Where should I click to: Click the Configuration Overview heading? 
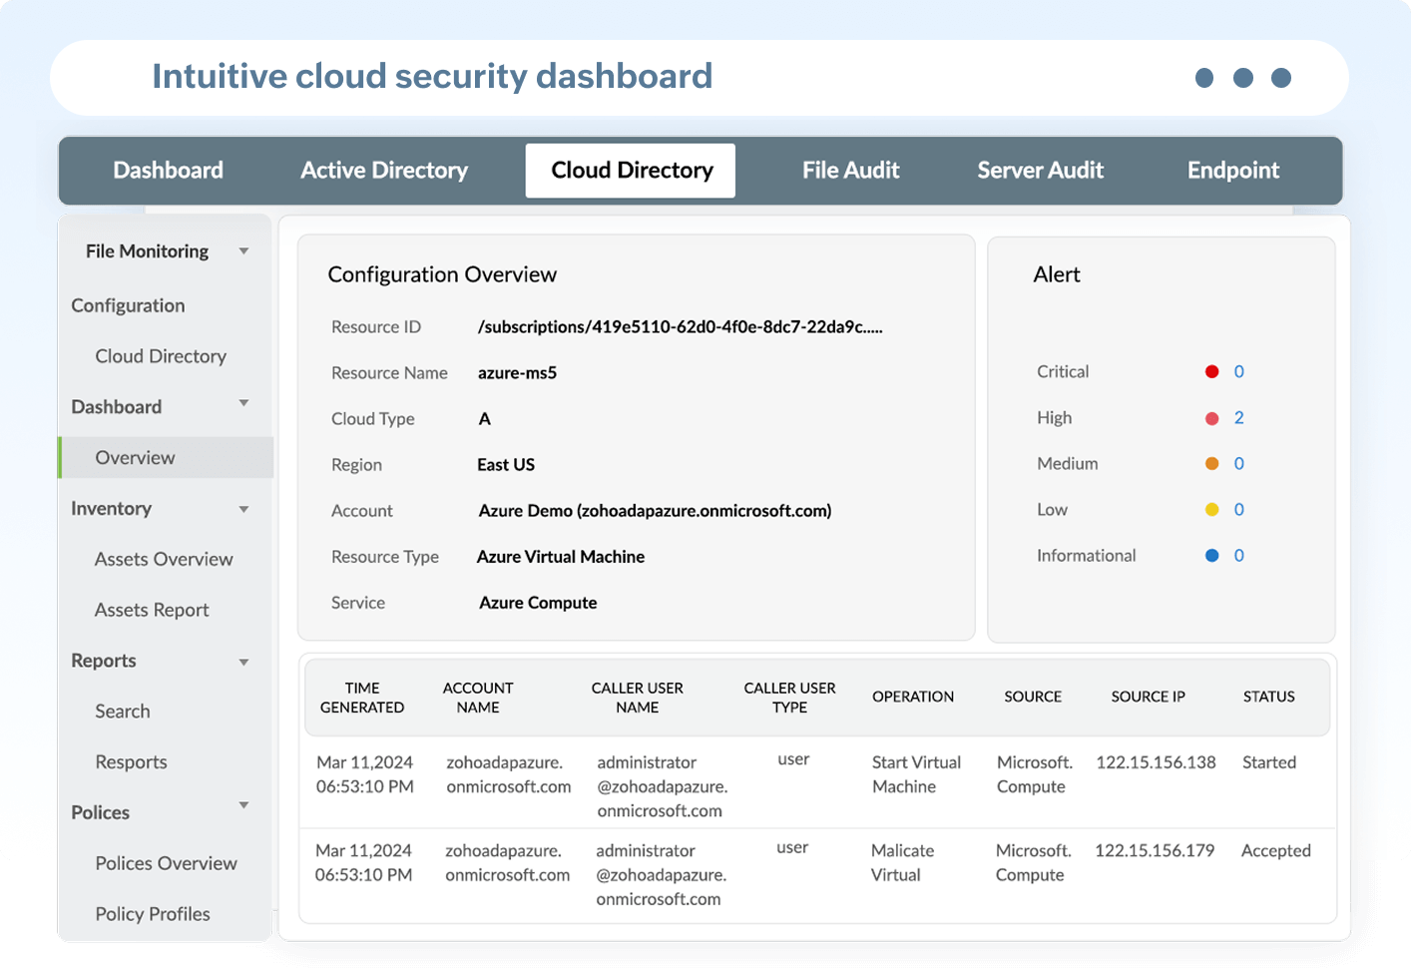click(x=442, y=275)
